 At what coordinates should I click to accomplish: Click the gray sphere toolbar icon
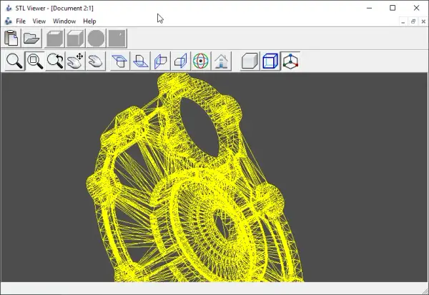(x=96, y=38)
